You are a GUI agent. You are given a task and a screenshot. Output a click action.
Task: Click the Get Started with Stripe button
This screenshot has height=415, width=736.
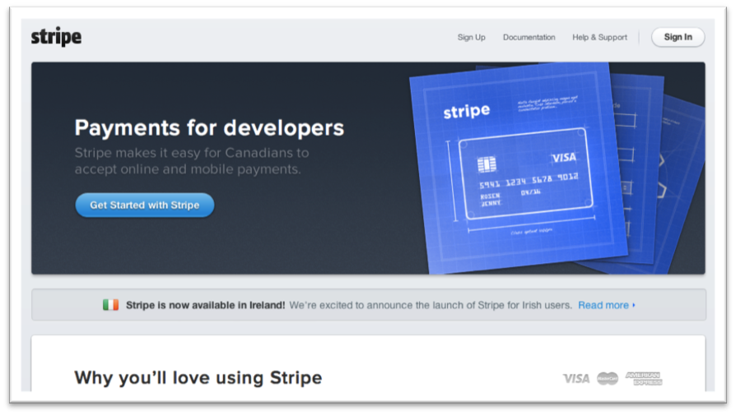pyautogui.click(x=144, y=205)
